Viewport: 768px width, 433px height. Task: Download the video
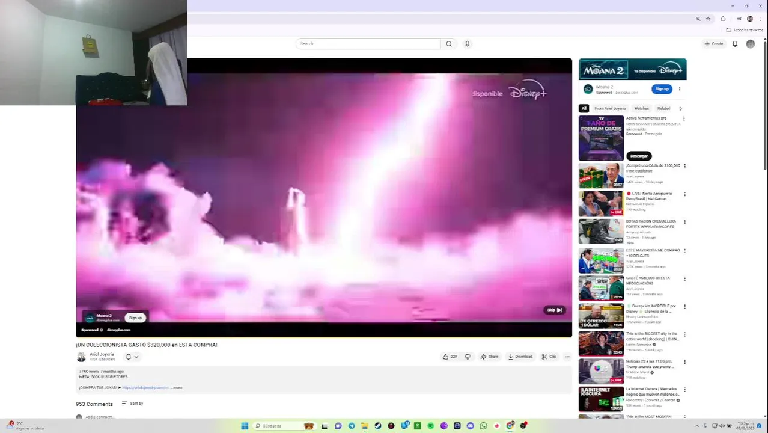click(x=520, y=357)
